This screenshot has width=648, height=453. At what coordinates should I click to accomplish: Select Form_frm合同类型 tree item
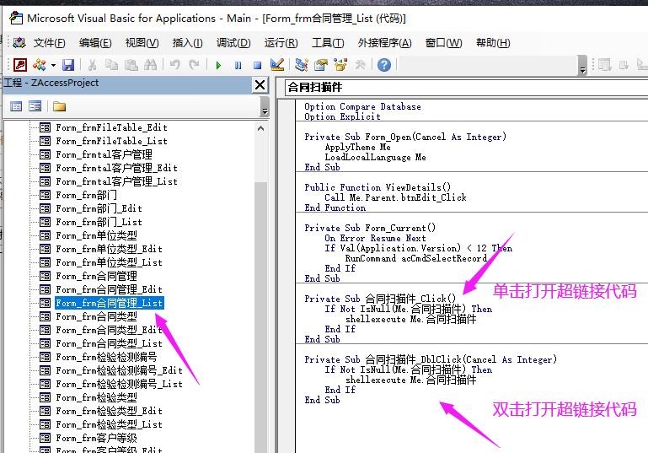tap(96, 317)
